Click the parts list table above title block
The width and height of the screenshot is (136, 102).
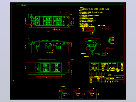[x=106, y=67]
